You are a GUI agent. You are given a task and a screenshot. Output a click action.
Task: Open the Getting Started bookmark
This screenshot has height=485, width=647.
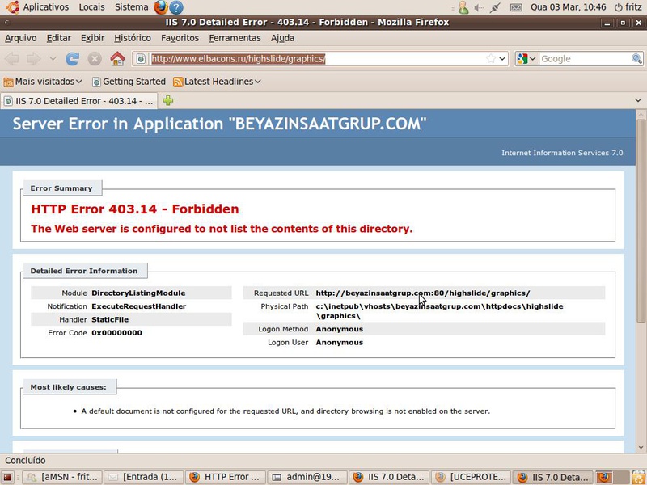[129, 82]
